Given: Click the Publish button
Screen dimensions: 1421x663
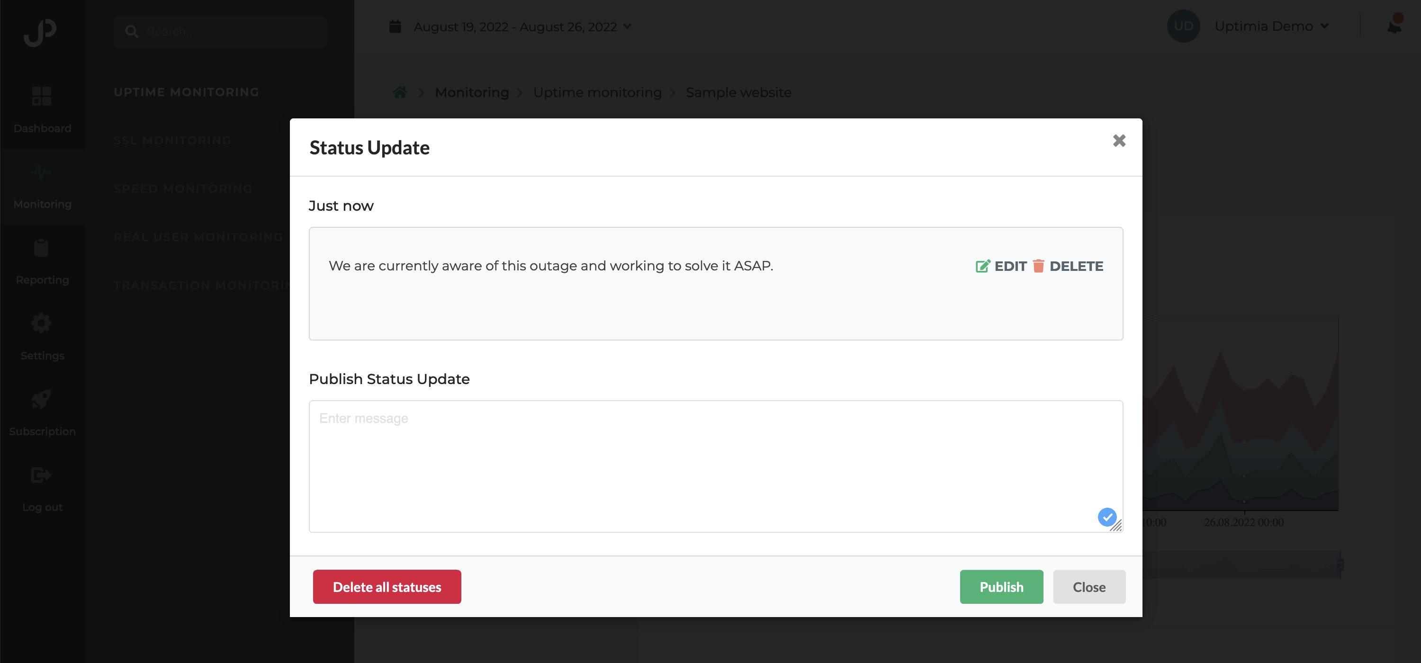Looking at the screenshot, I should coord(1001,587).
